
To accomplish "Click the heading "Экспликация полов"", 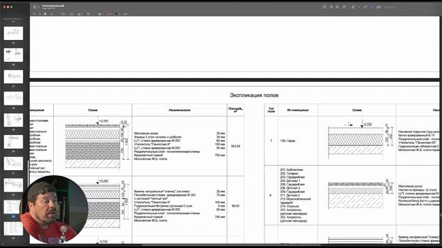I will coord(254,95).
